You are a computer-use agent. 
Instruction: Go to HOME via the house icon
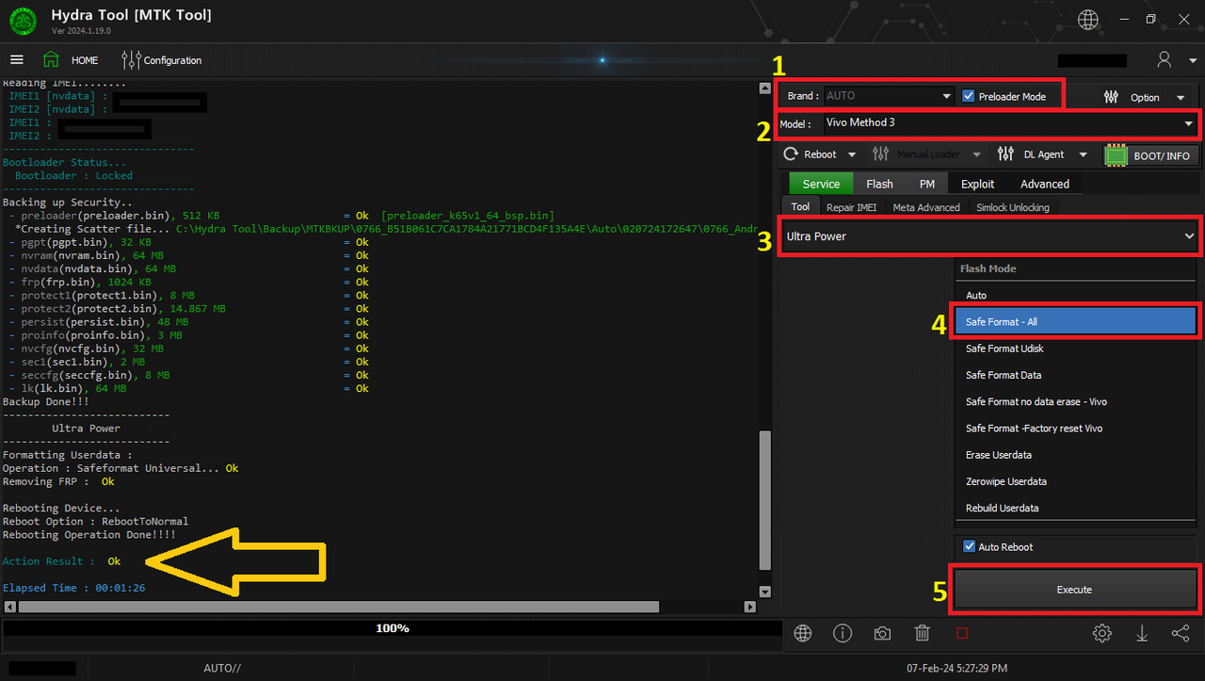(x=51, y=59)
